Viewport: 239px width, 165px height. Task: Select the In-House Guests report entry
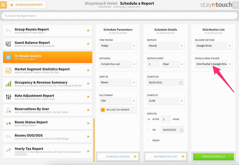point(48,57)
